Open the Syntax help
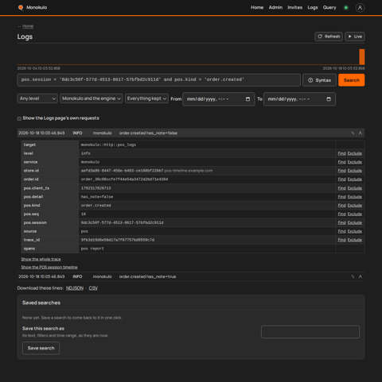 pyautogui.click(x=320, y=80)
